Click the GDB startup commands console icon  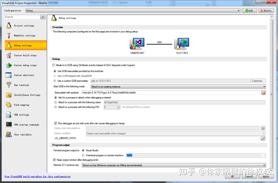pyautogui.click(x=8, y=124)
